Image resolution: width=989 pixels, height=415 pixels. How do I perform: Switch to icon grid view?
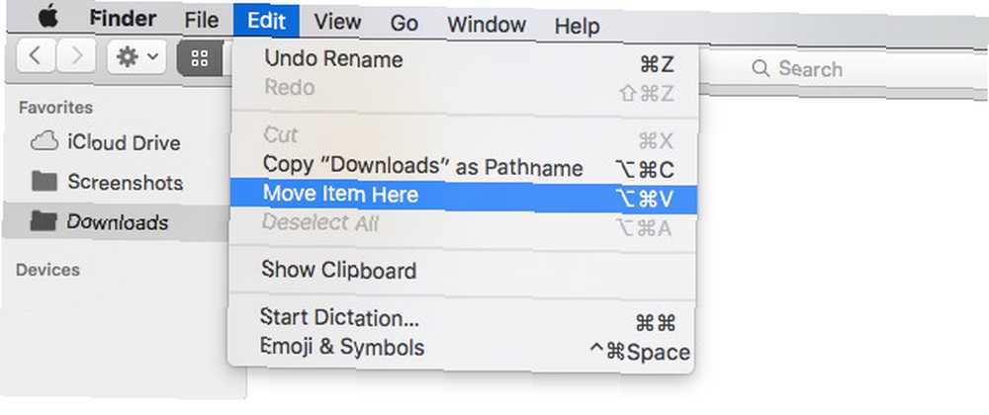coord(200,58)
